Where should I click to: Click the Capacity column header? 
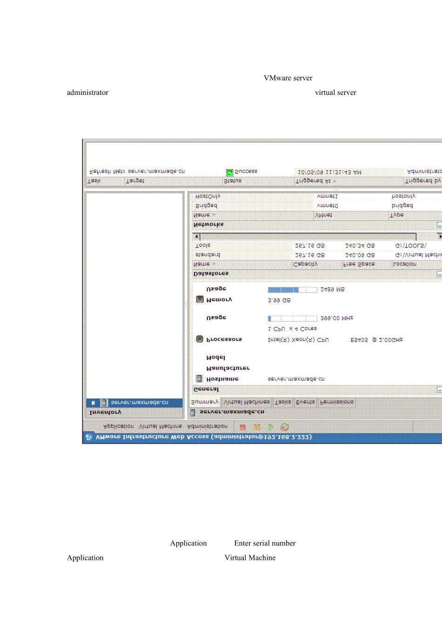point(316,264)
